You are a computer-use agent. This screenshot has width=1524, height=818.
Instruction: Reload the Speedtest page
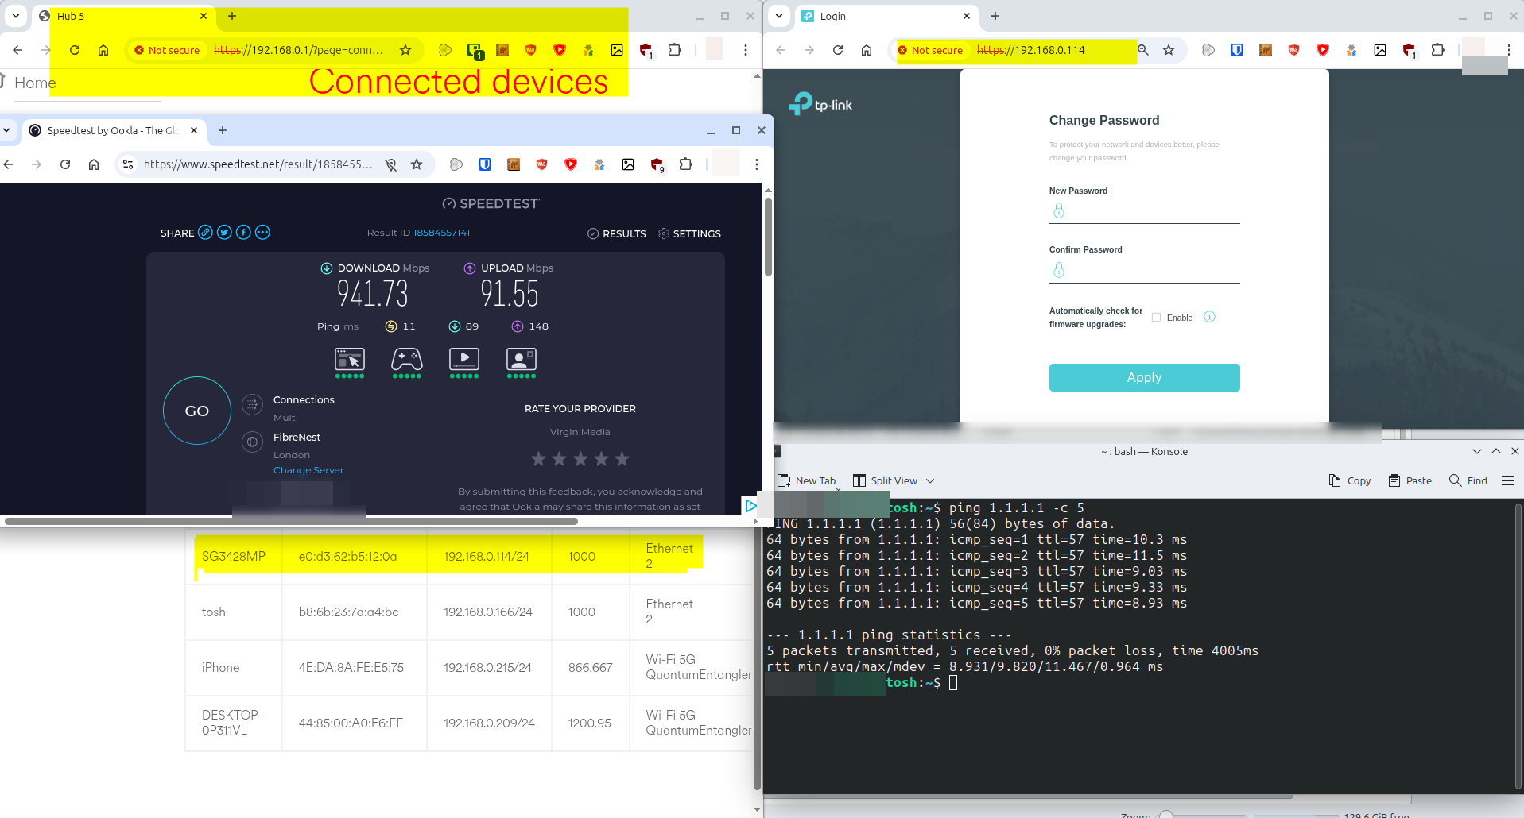[x=65, y=164]
